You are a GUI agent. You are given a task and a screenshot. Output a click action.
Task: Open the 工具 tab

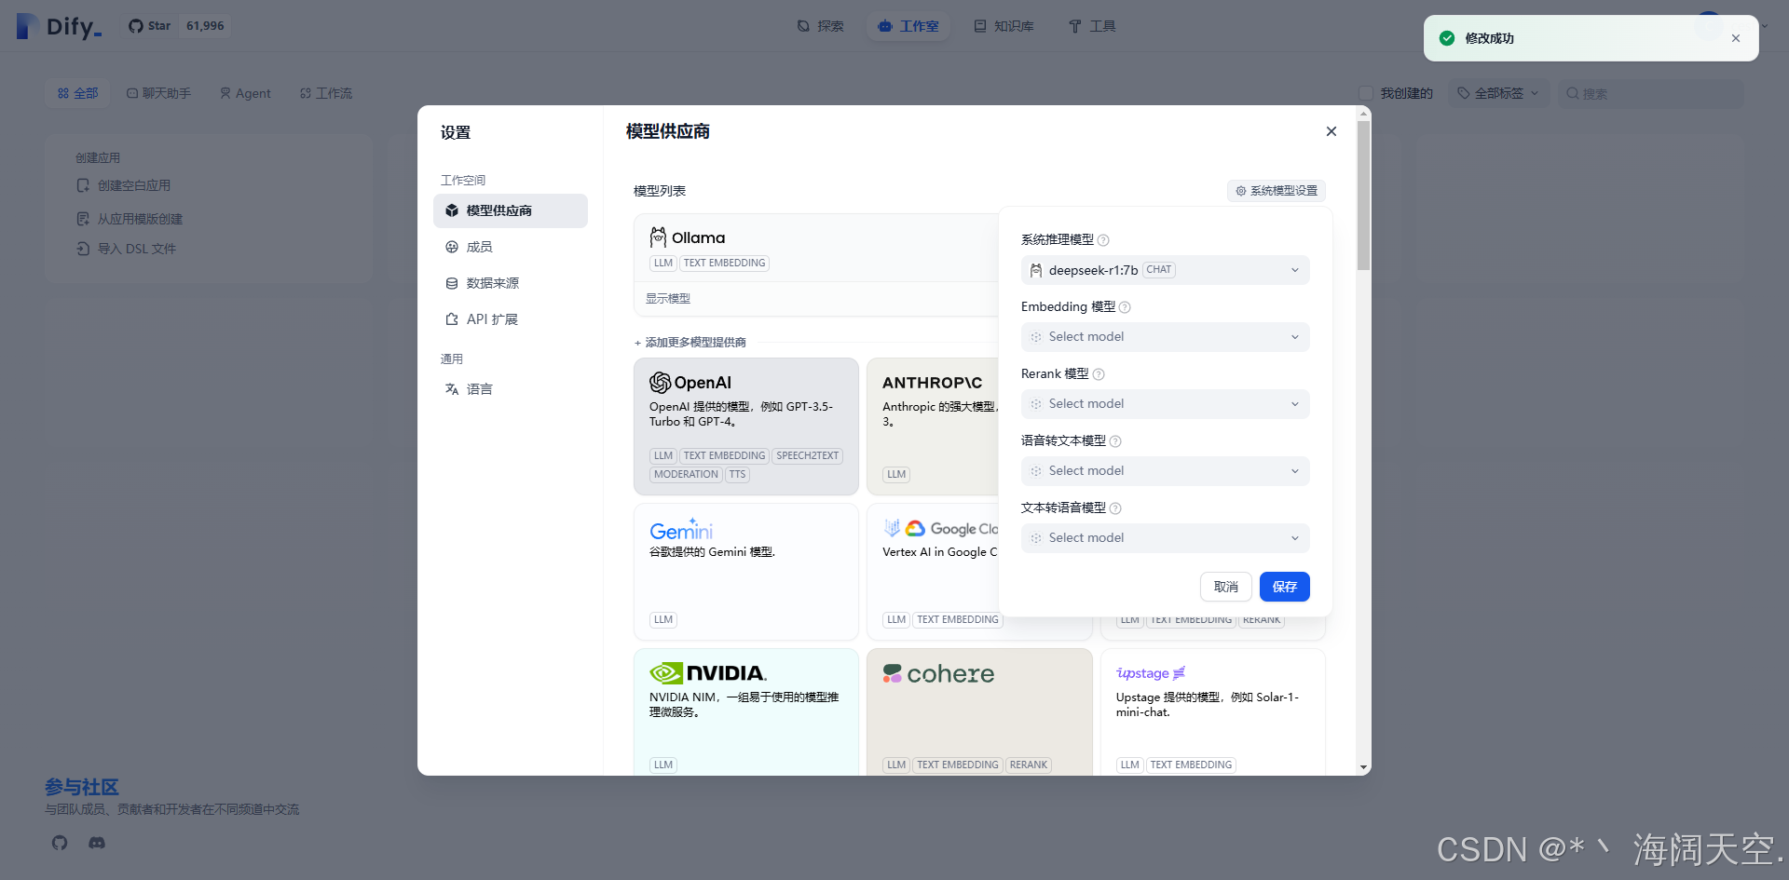click(1092, 26)
